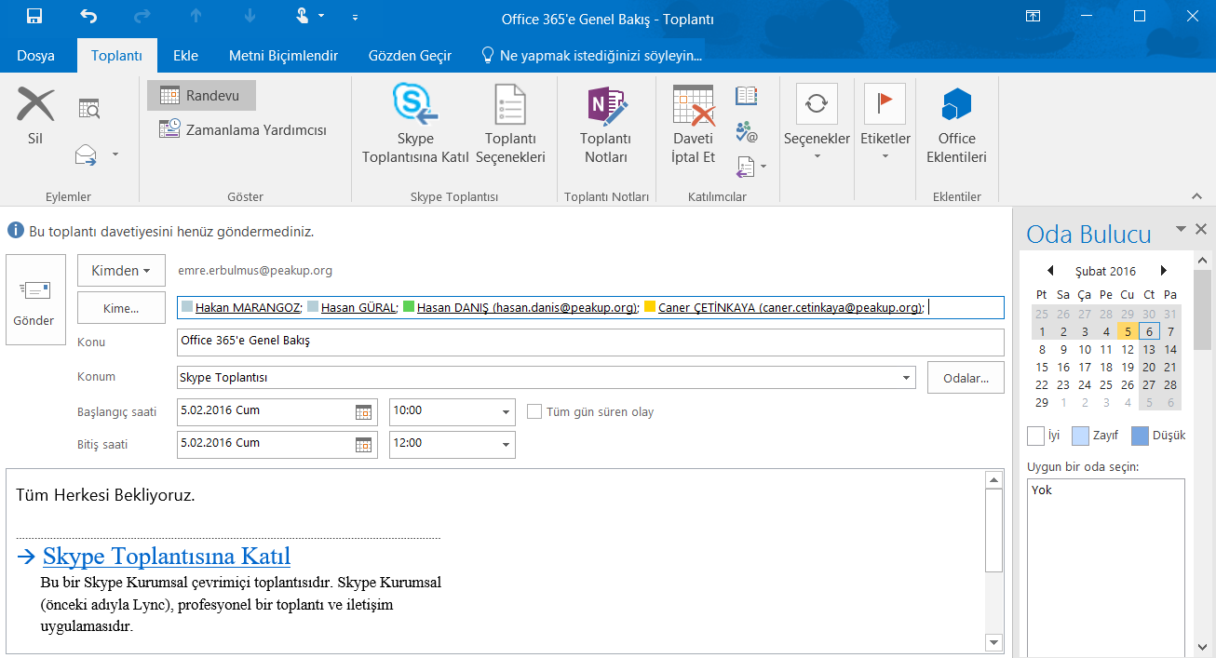Open the Kimden dropdown
This screenshot has width=1216, height=658.
(x=121, y=271)
